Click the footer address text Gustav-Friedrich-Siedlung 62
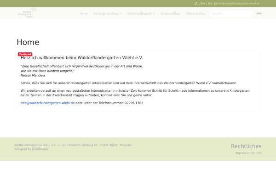The height and width of the screenshot is (172, 276). (x=78, y=145)
